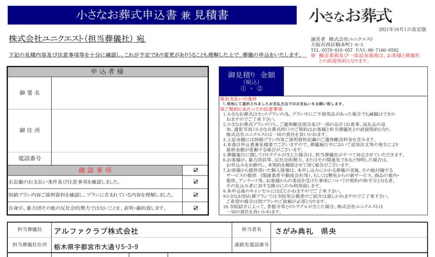435x257 pixels.
Task: Tick the checkbox beside 右記載のお支払い条件 confirmation
Action: pyautogui.click(x=196, y=182)
